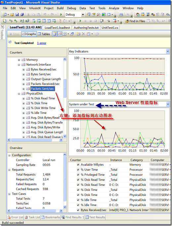This screenshot has height=226, width=172.
Task: Open the Find Results 1 bottom tab
Action: coord(73,217)
